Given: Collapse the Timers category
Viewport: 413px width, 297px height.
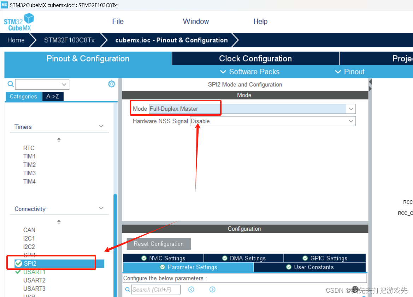Looking at the screenshot, I should (101, 126).
